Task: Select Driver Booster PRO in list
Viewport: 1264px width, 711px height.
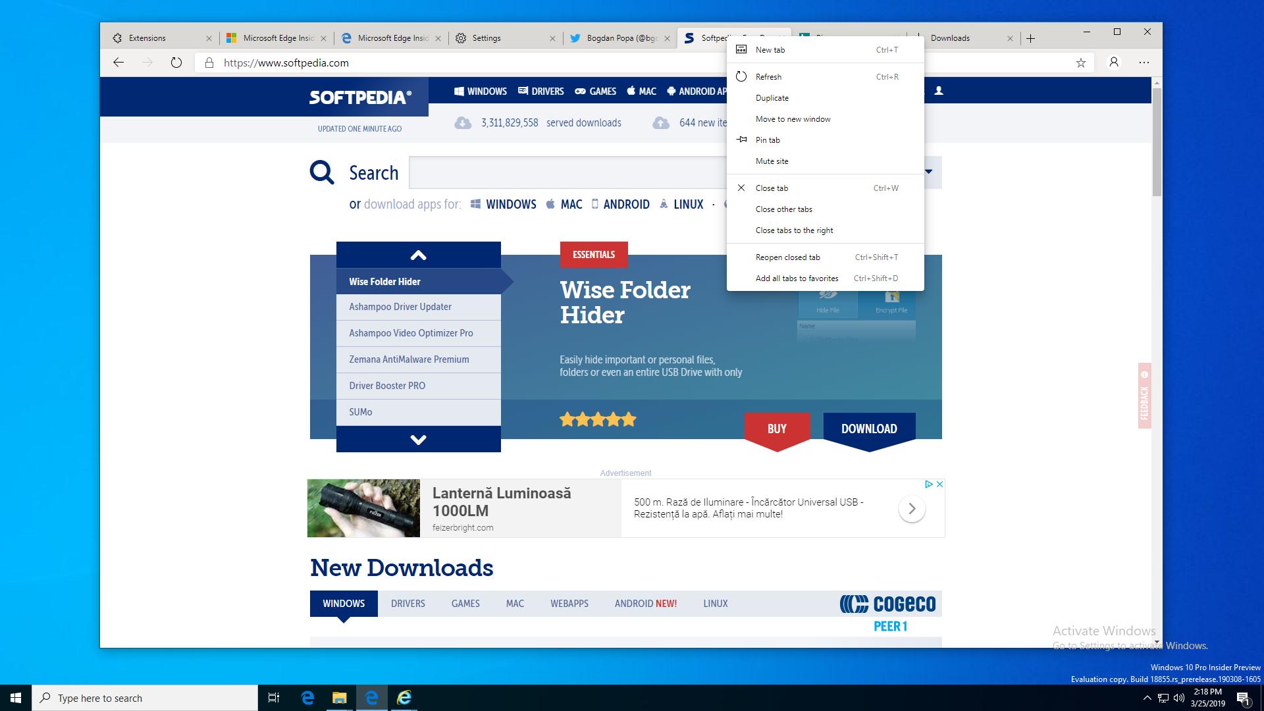Action: point(419,386)
